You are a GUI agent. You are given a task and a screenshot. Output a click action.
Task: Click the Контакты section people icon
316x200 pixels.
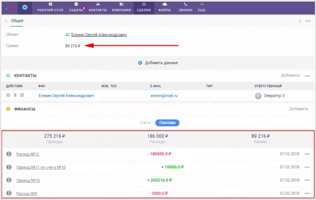[8, 76]
